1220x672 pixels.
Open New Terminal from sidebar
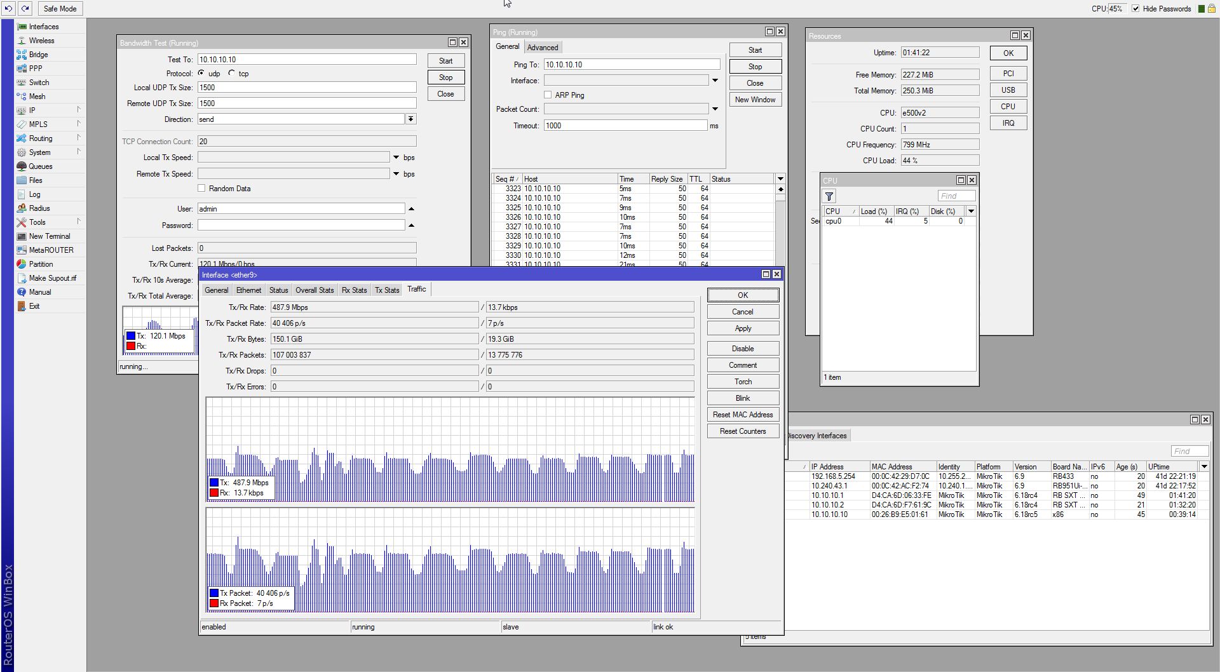pyautogui.click(x=22, y=236)
